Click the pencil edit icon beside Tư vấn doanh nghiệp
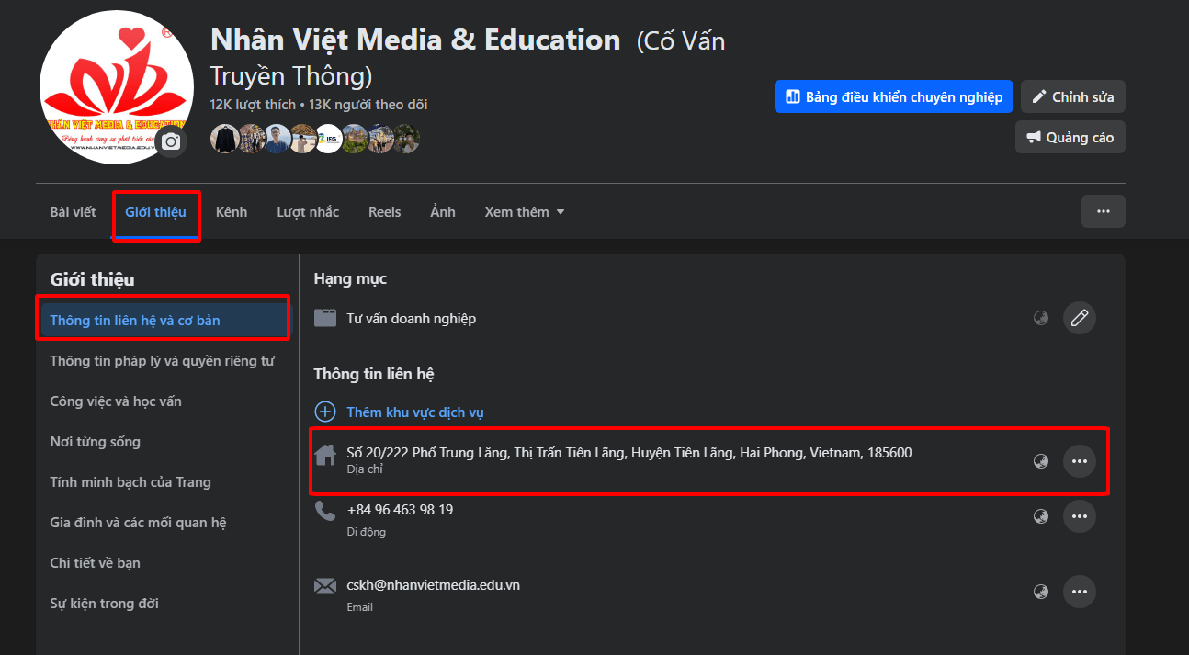 pos(1080,318)
